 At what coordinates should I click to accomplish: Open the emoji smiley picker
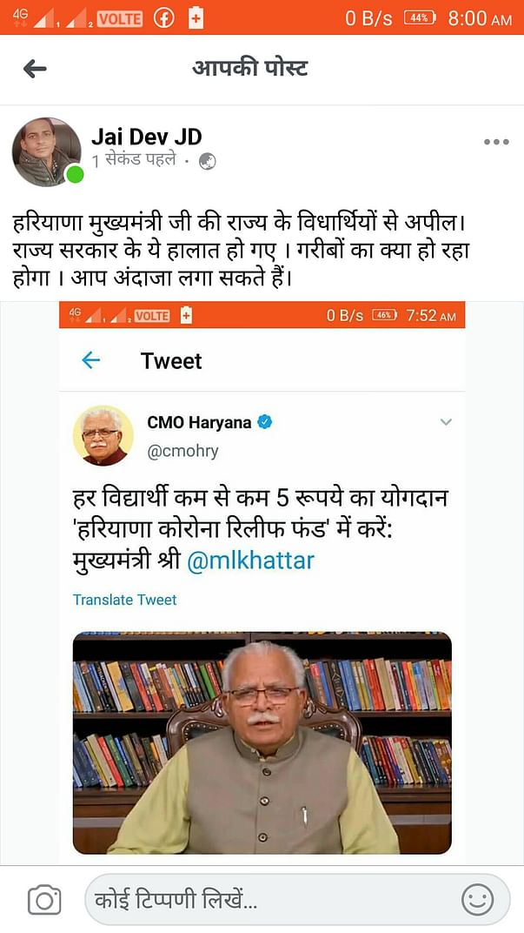click(477, 899)
